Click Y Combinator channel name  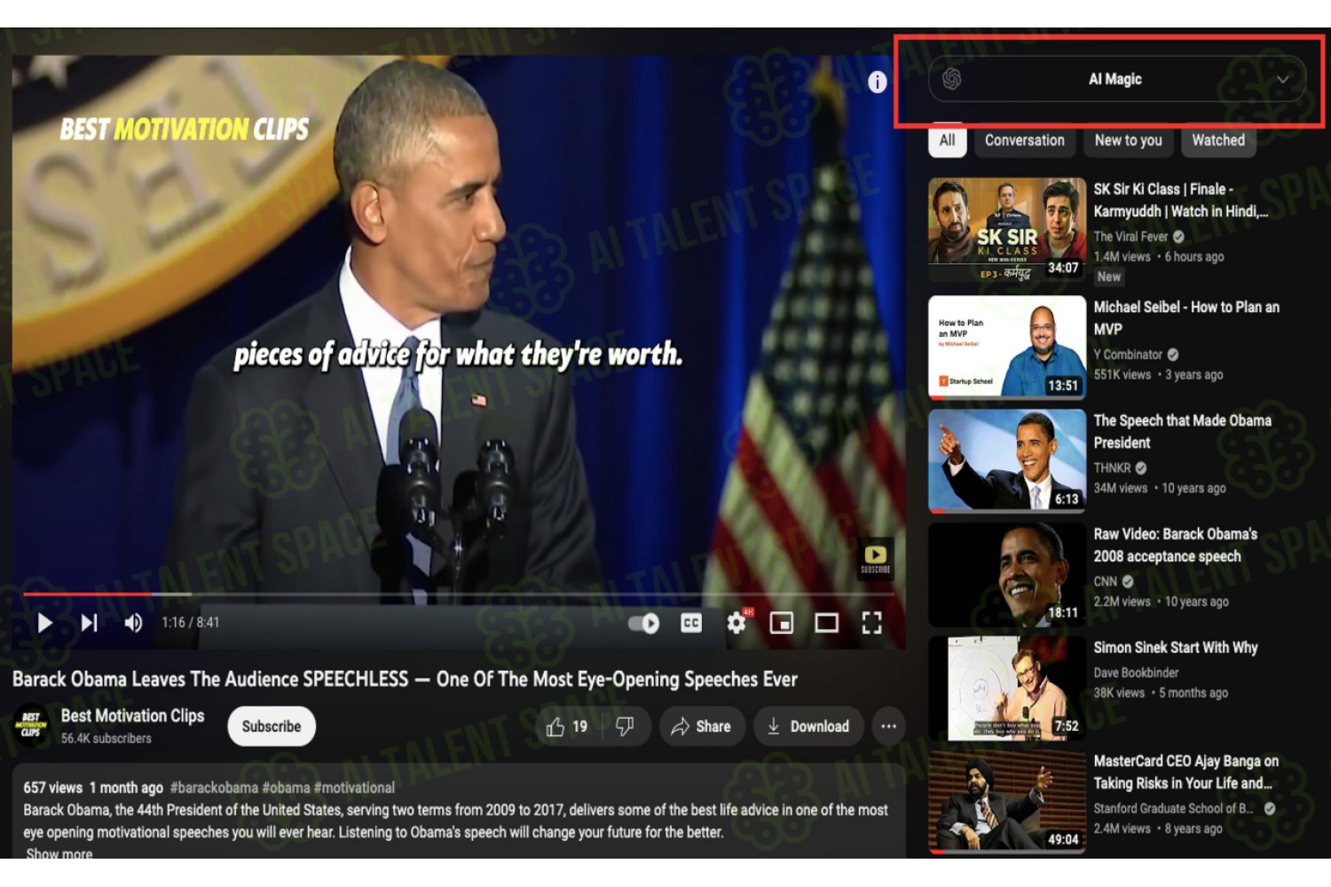pos(1128,354)
